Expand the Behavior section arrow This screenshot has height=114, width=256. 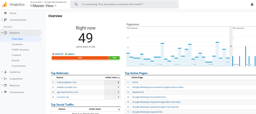[x=2, y=85]
